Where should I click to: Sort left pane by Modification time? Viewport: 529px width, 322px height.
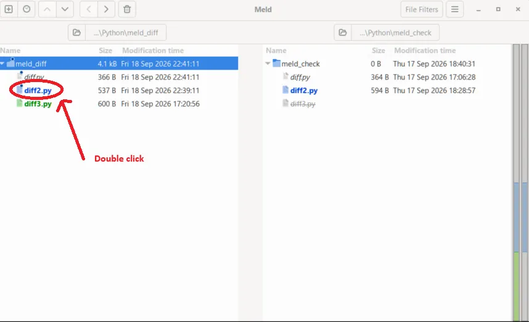tap(153, 51)
